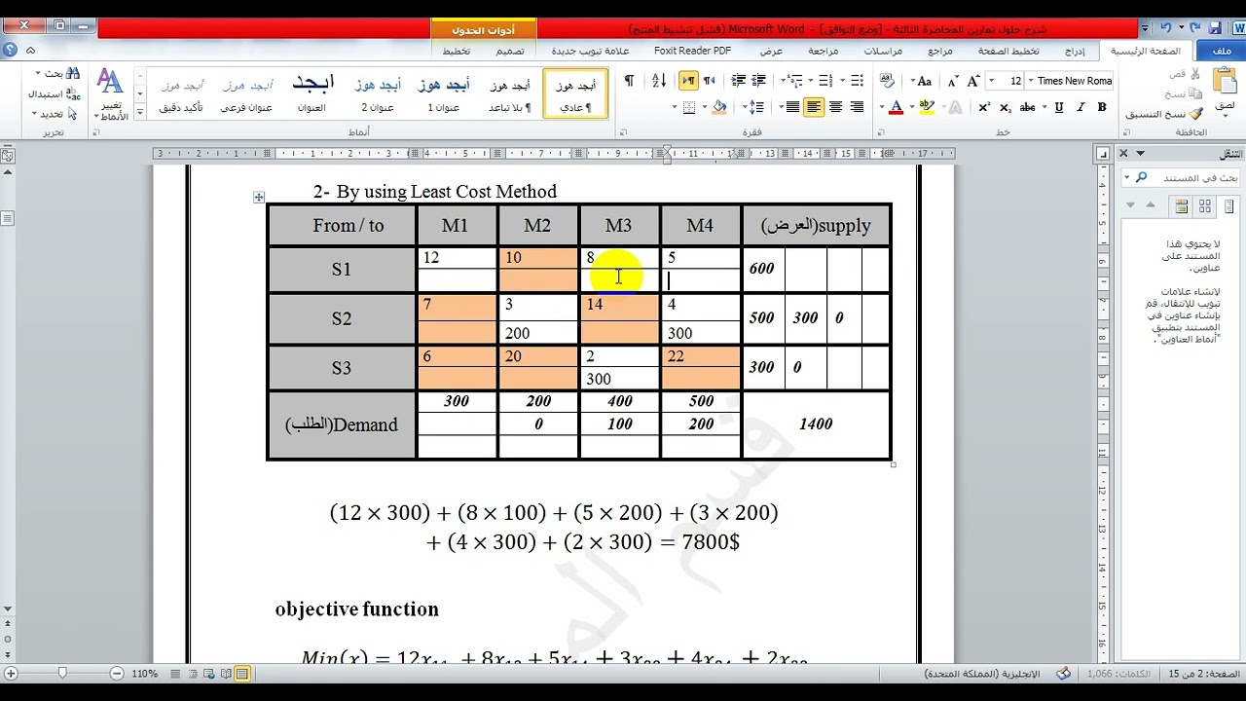This screenshot has width=1246, height=701.
Task: Click the Text Effects A icon
Action: tap(957, 107)
